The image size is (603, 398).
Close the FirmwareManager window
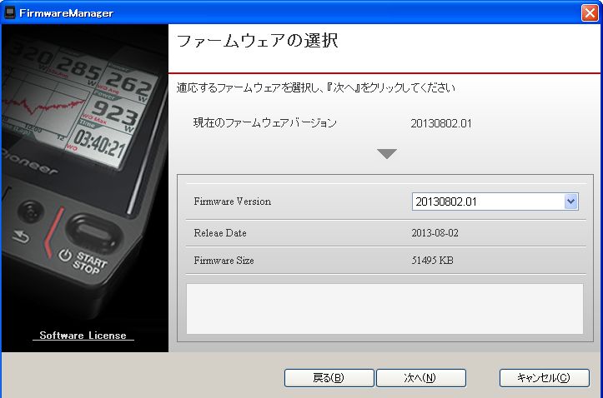click(590, 12)
